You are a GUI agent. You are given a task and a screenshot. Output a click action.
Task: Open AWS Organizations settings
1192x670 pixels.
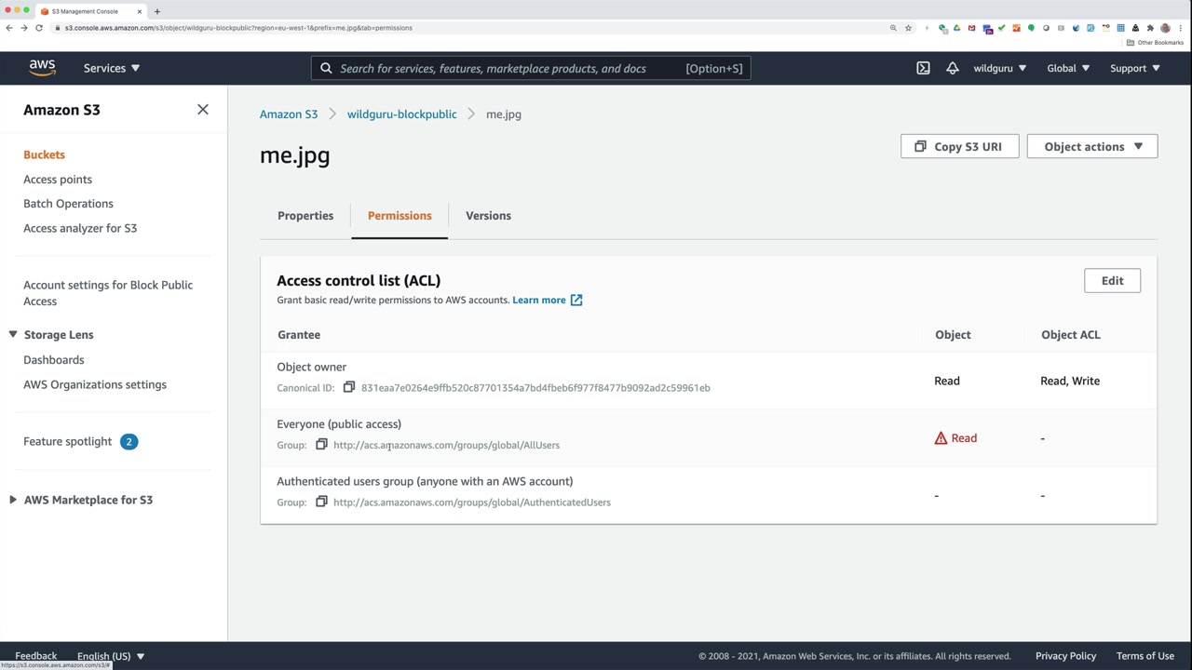95,384
